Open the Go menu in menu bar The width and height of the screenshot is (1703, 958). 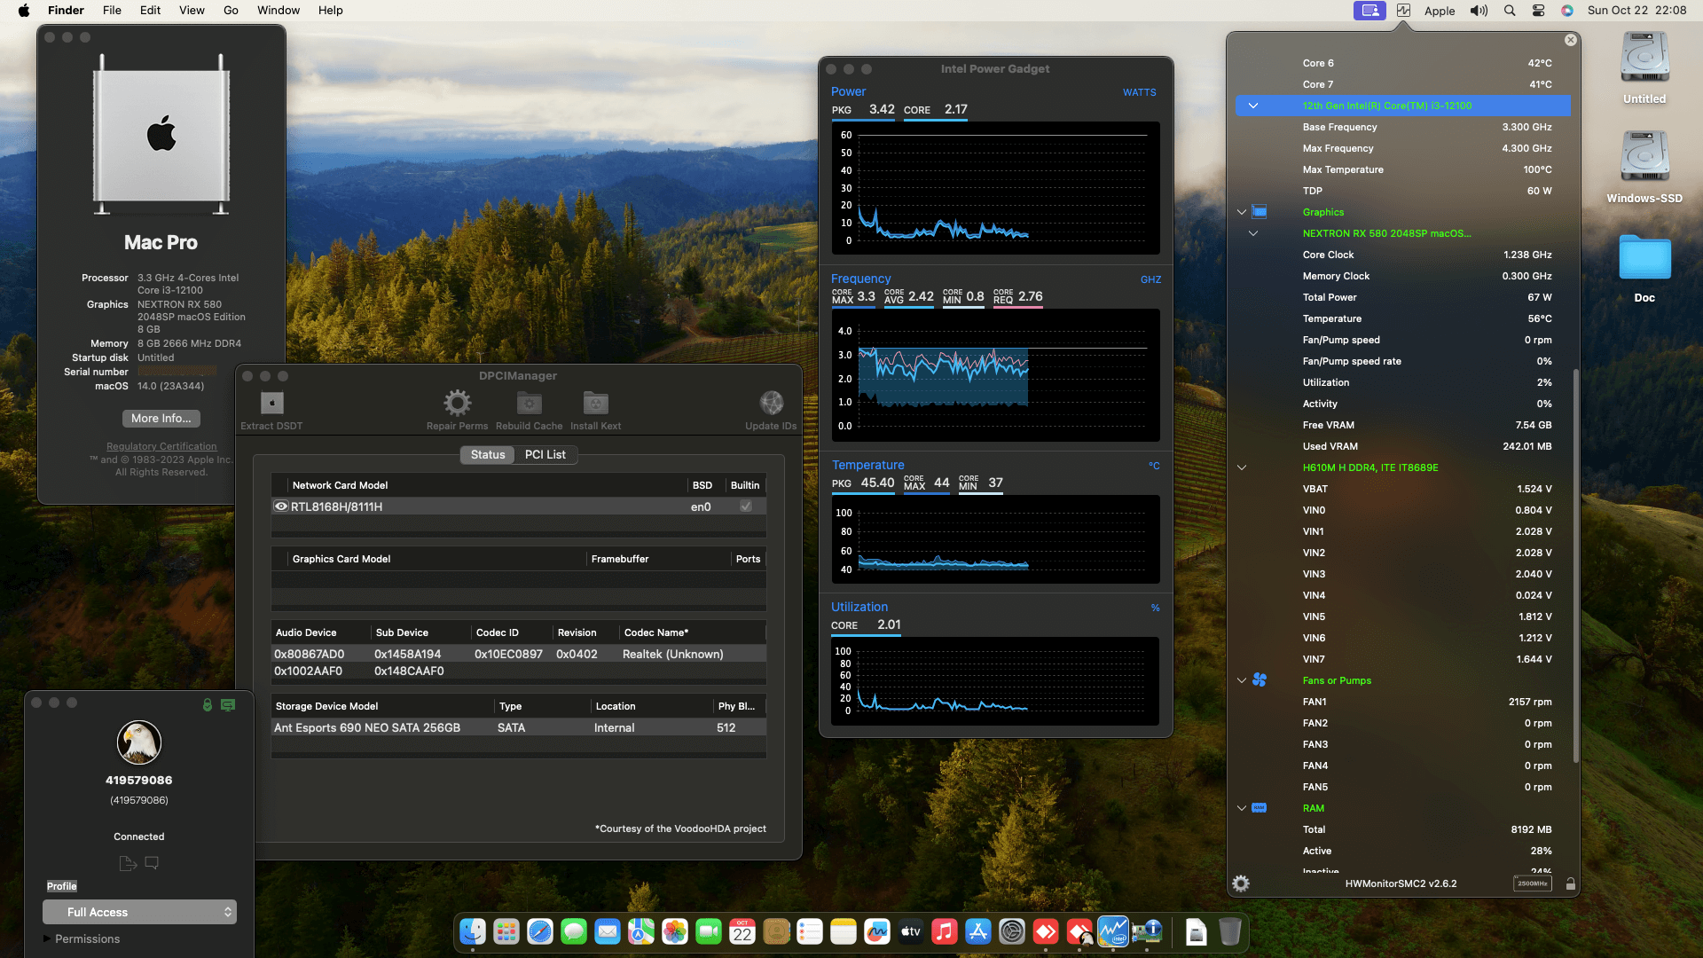pos(231,11)
